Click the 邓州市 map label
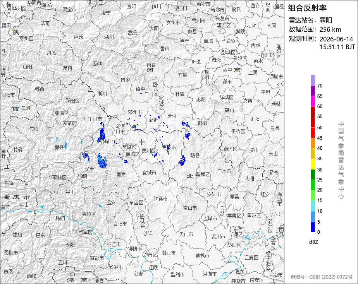The height and width of the screenshot is (284, 358). pyautogui.click(x=135, y=112)
